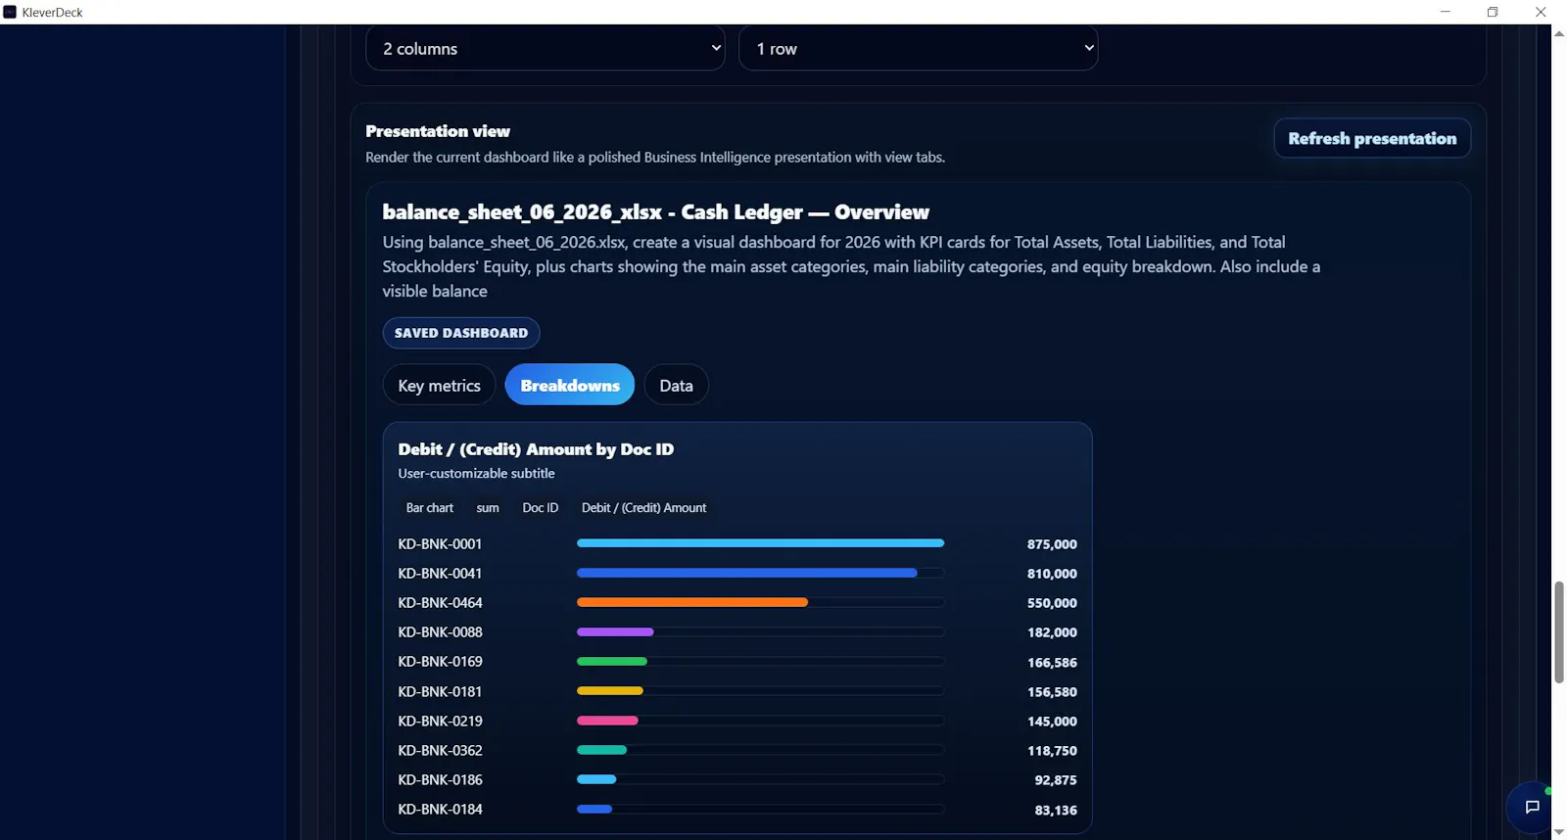Click the 810,000 value
1567x840 pixels.
(x=1052, y=574)
